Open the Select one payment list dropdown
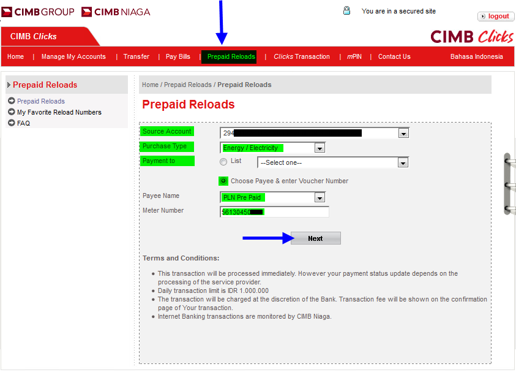This screenshot has height=372, width=516. point(403,163)
